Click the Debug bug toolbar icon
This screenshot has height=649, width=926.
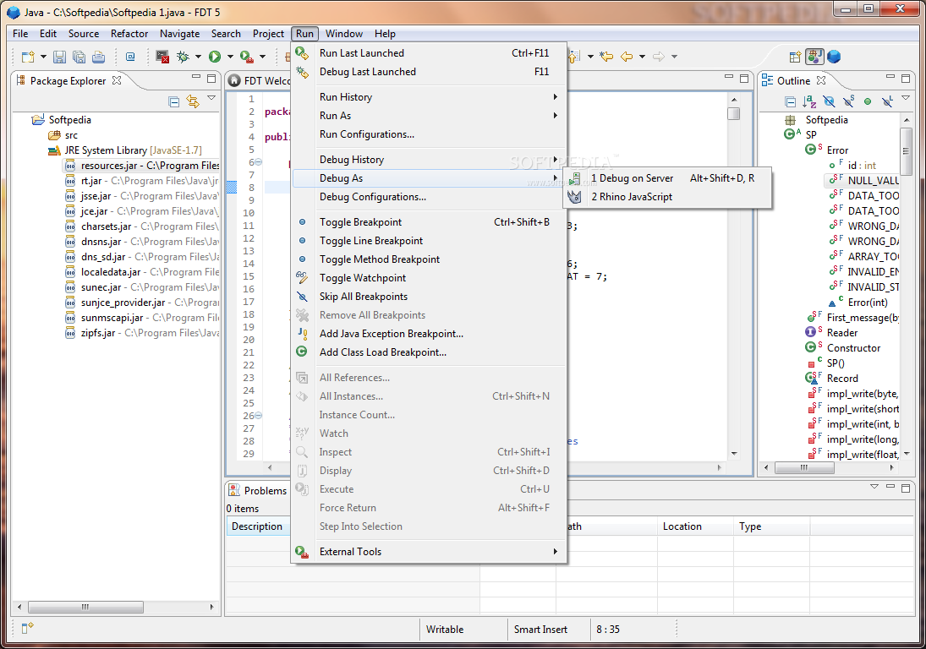183,57
